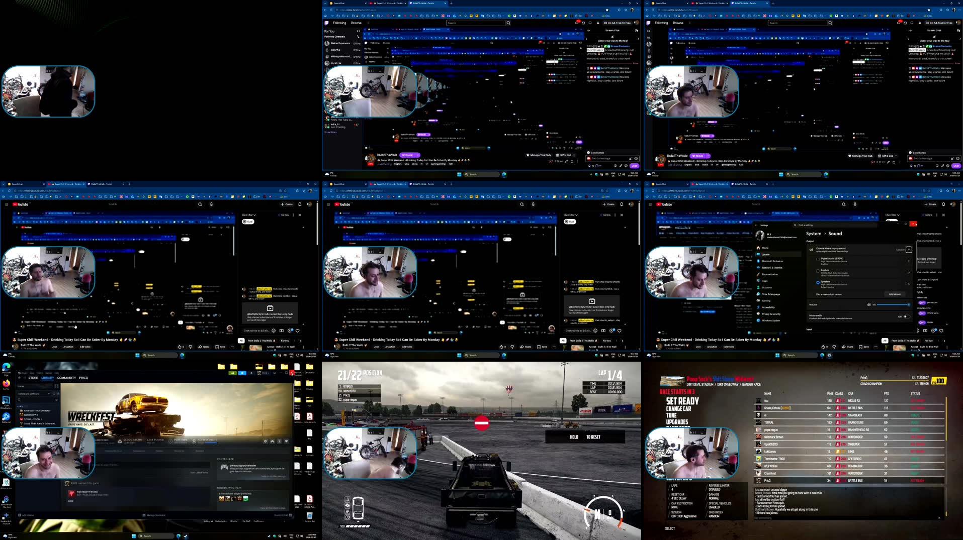Viewport: 963px width, 540px height.
Task: Select Speakers output device radio button
Action: pyautogui.click(x=818, y=283)
